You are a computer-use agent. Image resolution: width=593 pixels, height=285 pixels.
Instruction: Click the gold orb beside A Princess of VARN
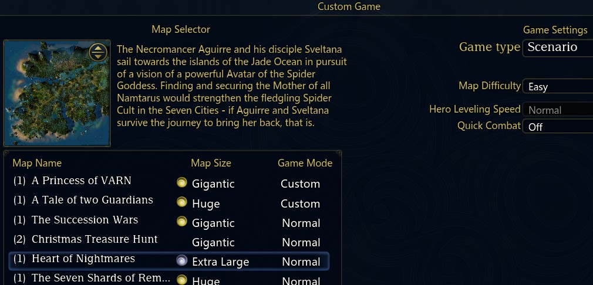[x=182, y=183]
